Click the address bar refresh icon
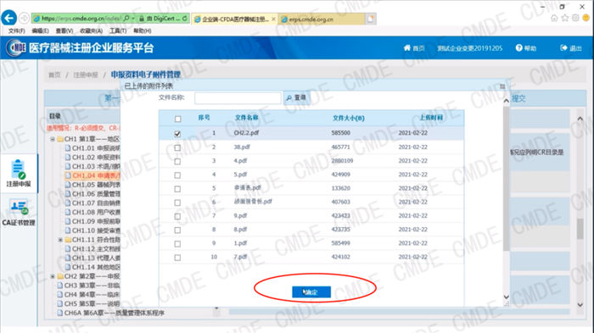 [x=184, y=18]
